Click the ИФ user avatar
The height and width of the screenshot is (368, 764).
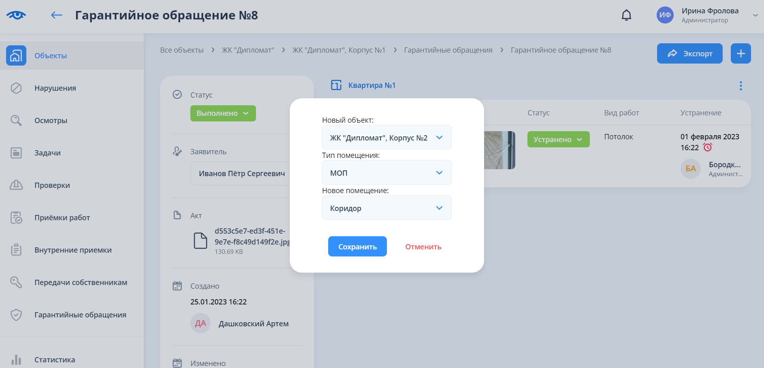[665, 15]
